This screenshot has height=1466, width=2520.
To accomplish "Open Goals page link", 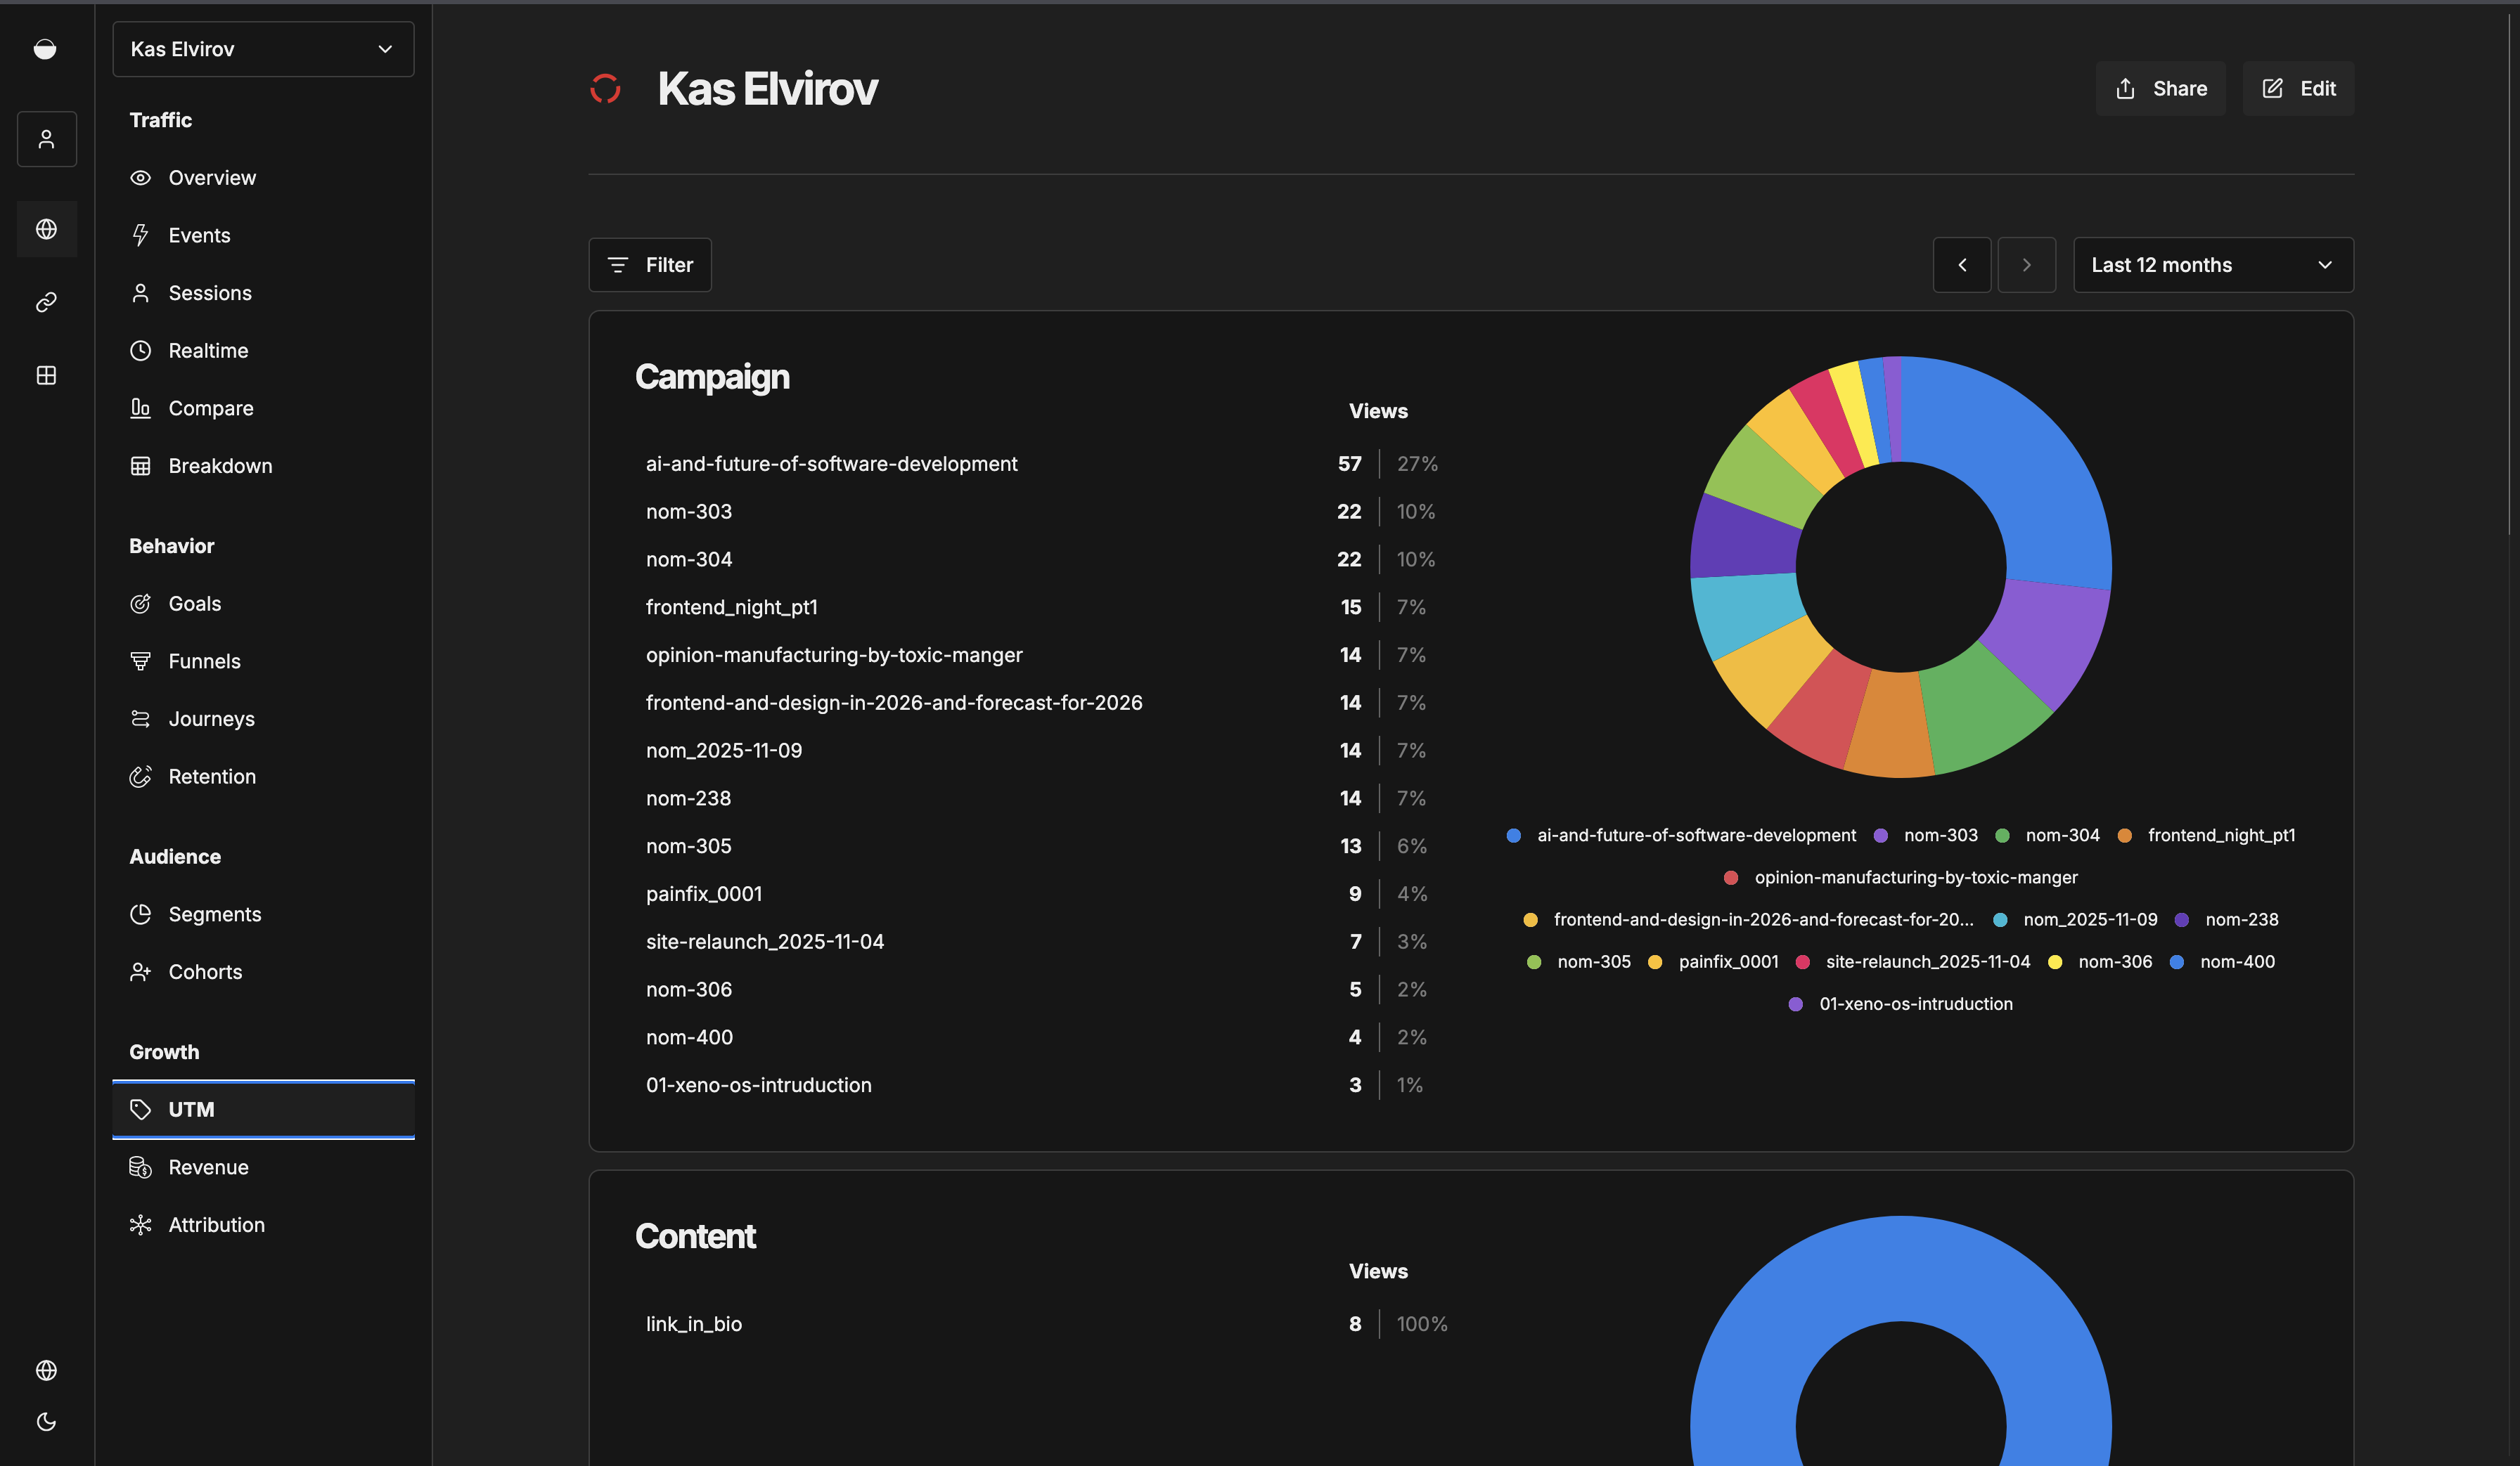I will pyautogui.click(x=263, y=604).
